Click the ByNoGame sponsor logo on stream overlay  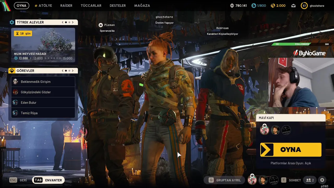(310, 53)
